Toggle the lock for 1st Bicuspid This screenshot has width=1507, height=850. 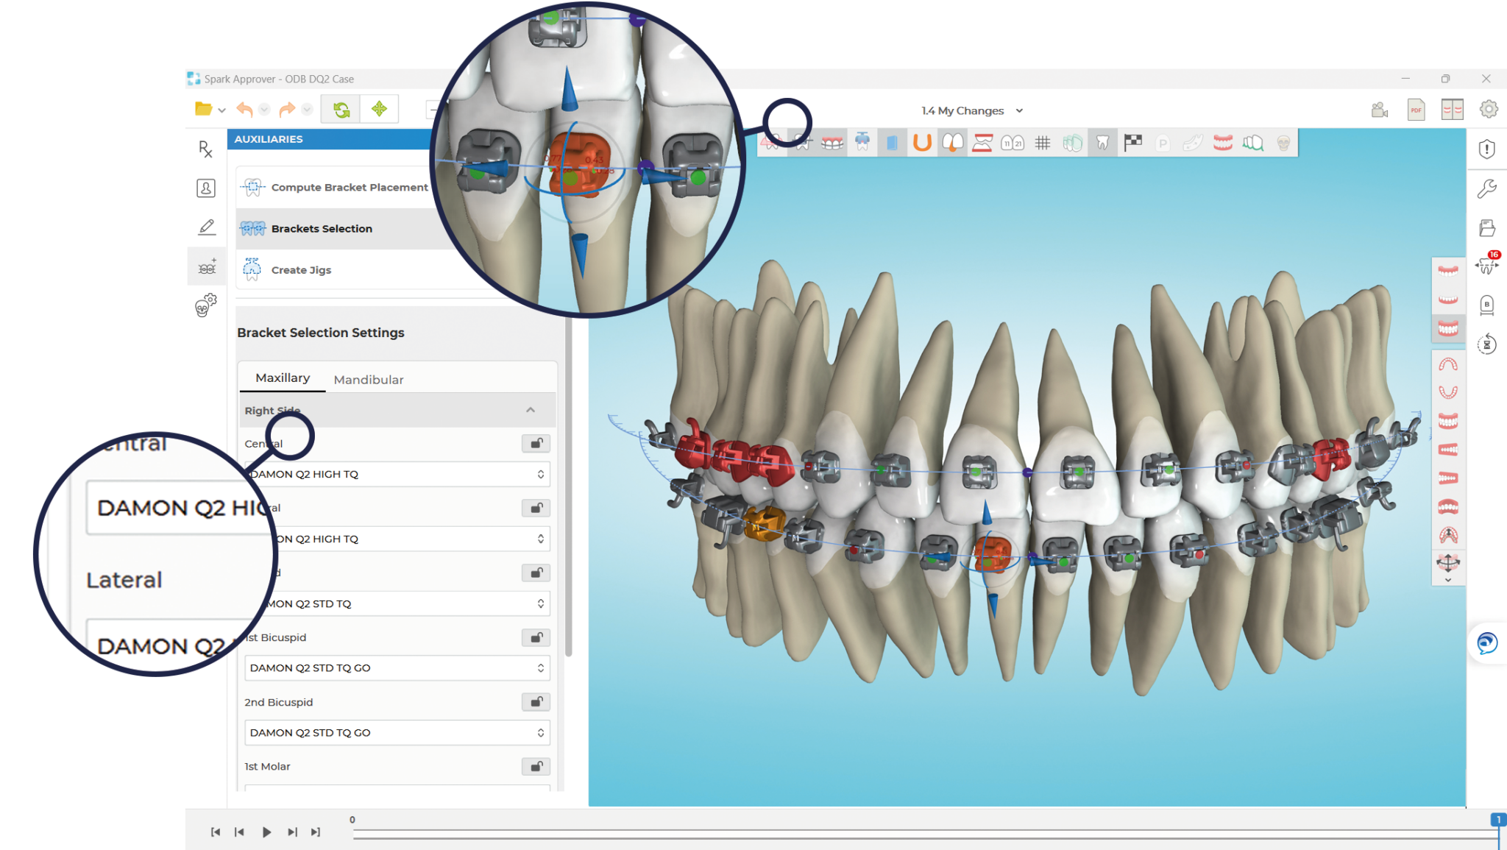(x=536, y=637)
